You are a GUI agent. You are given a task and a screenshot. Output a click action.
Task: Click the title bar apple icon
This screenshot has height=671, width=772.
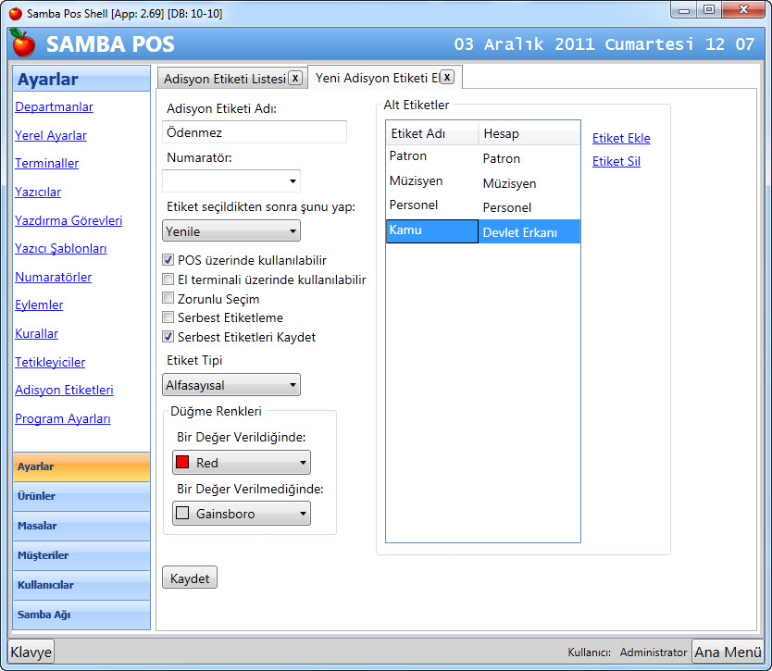(16, 13)
